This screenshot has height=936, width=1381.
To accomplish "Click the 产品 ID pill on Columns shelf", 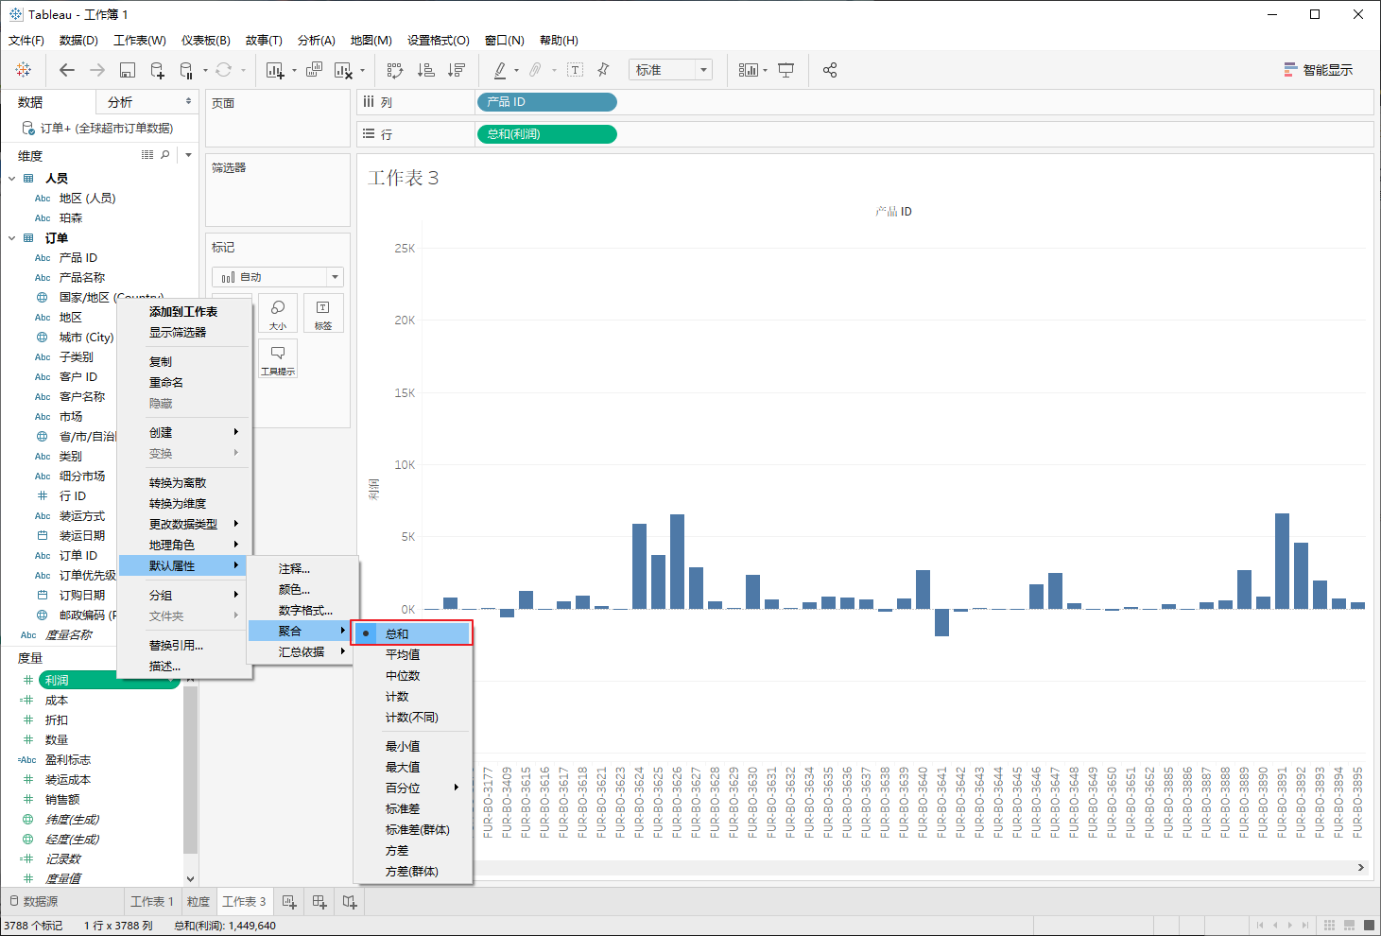I will (x=547, y=101).
